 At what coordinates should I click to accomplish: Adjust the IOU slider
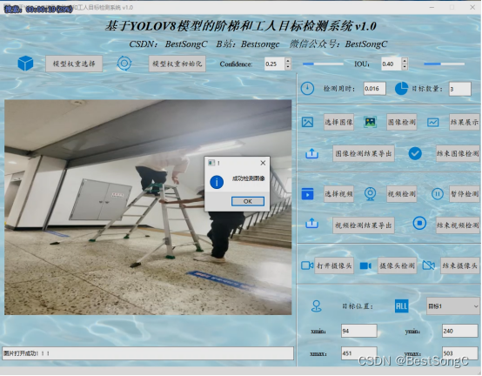(x=445, y=64)
